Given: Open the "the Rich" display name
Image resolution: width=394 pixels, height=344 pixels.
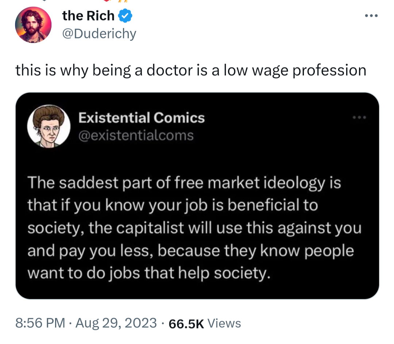Looking at the screenshot, I should point(88,16).
